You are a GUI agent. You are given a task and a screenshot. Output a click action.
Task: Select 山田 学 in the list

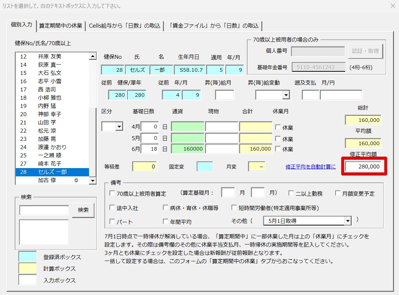(52, 122)
